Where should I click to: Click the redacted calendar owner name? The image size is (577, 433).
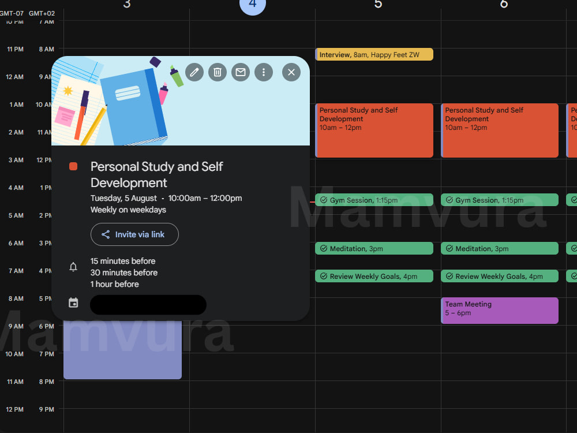pos(148,305)
